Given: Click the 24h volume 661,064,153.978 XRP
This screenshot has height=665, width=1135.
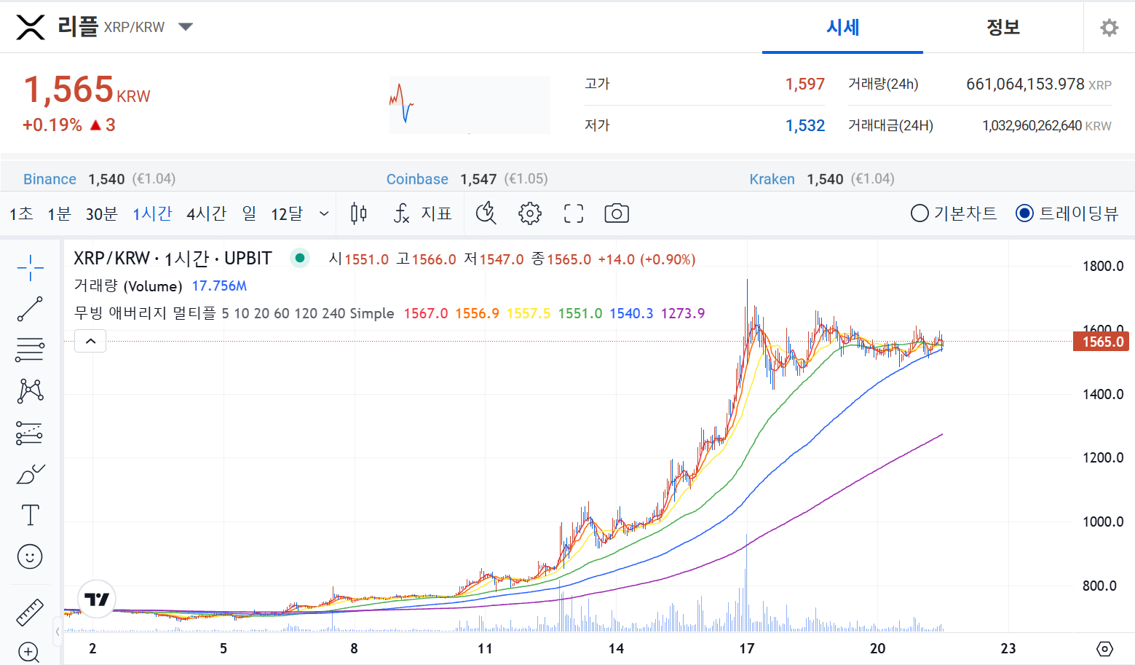Looking at the screenshot, I should [x=1038, y=84].
